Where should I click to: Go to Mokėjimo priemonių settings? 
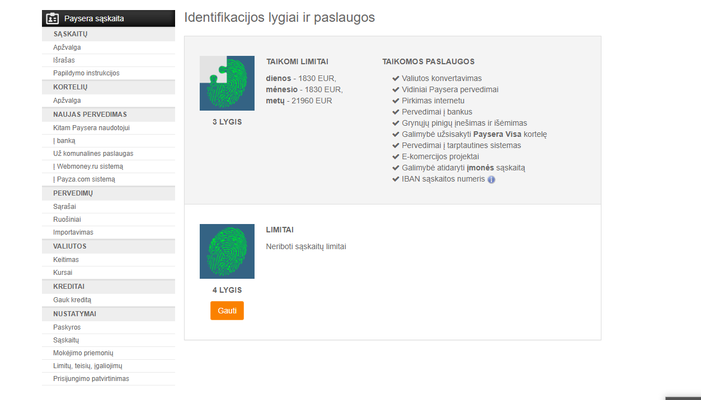coord(83,353)
